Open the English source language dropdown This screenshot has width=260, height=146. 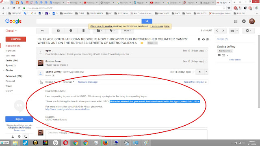pos(50,82)
